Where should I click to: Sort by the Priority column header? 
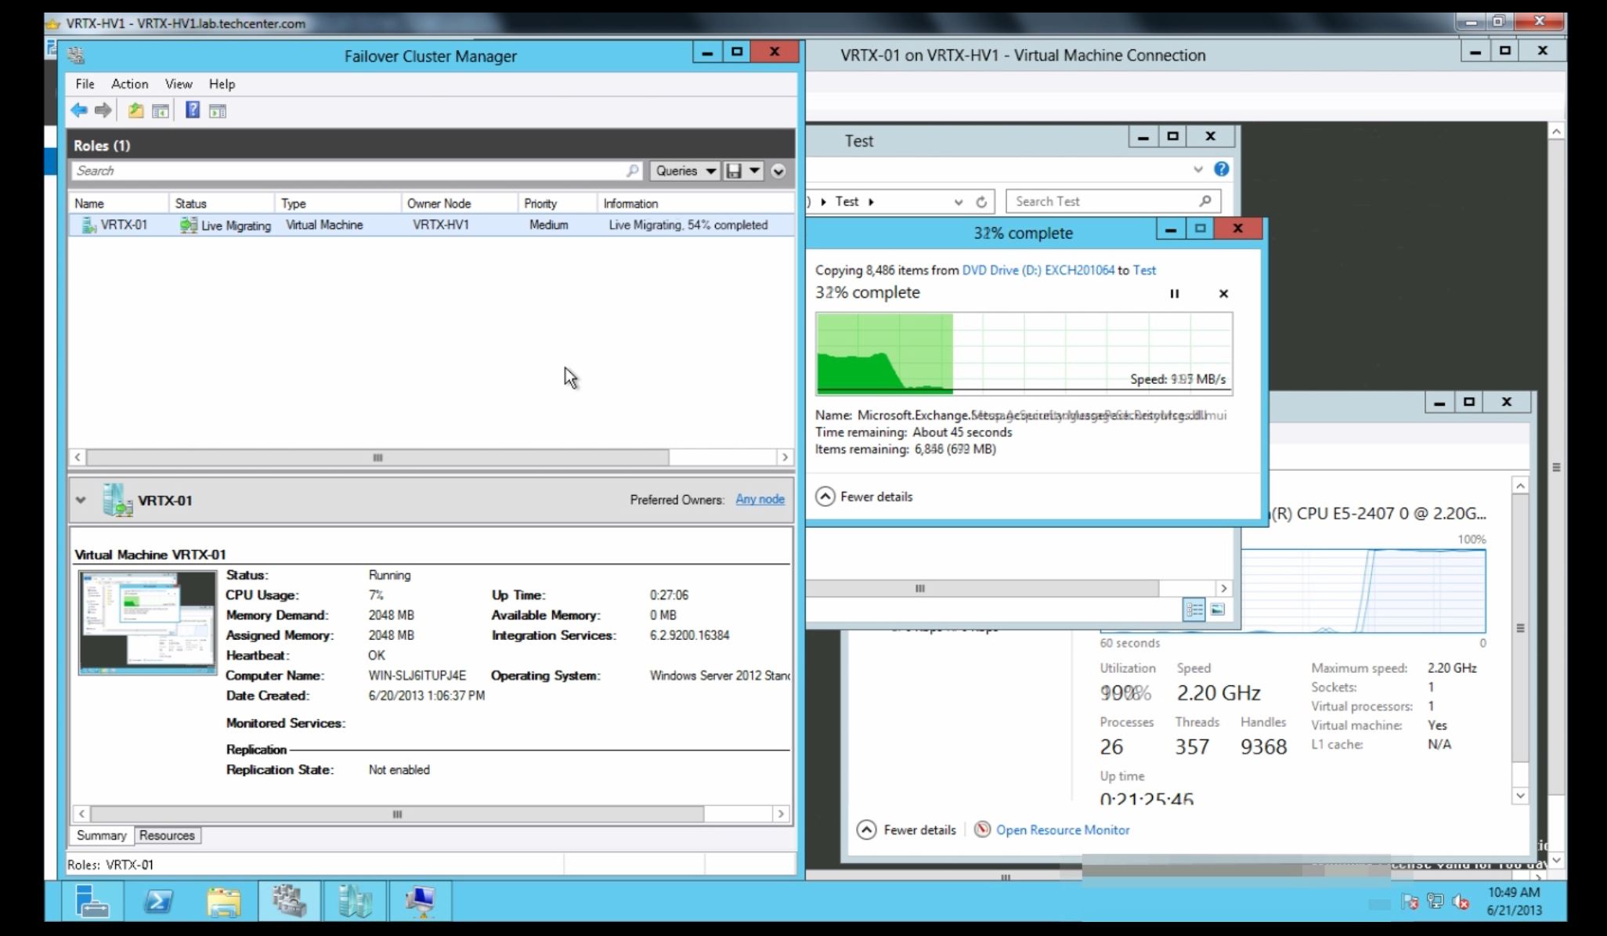click(557, 203)
